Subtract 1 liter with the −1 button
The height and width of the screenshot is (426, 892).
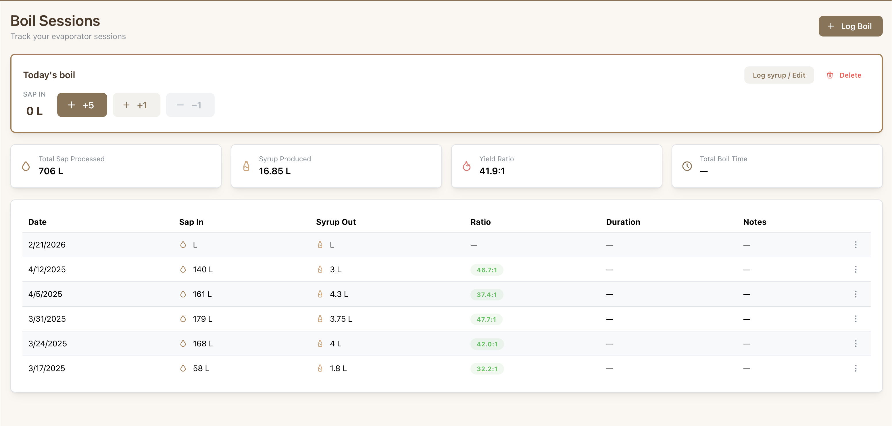[190, 105]
